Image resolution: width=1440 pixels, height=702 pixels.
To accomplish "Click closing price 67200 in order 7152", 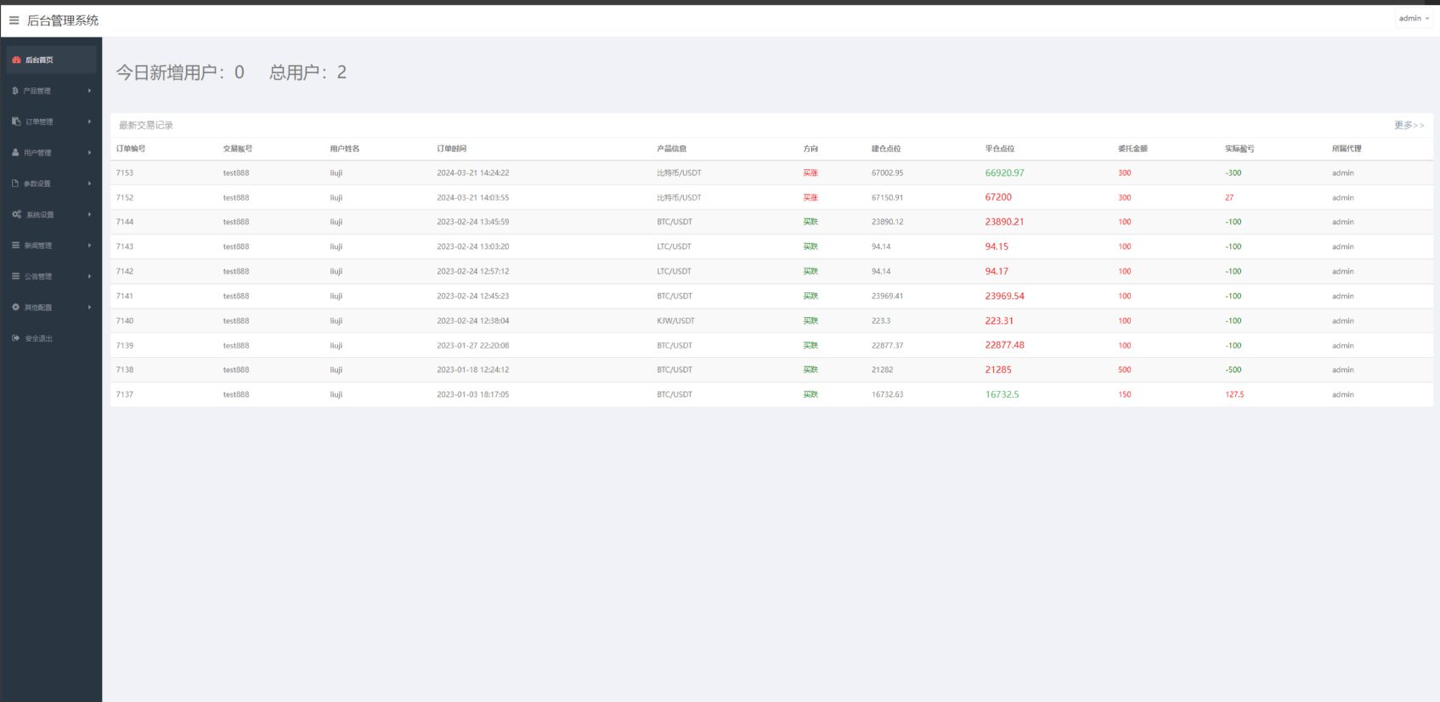I will click(x=998, y=197).
